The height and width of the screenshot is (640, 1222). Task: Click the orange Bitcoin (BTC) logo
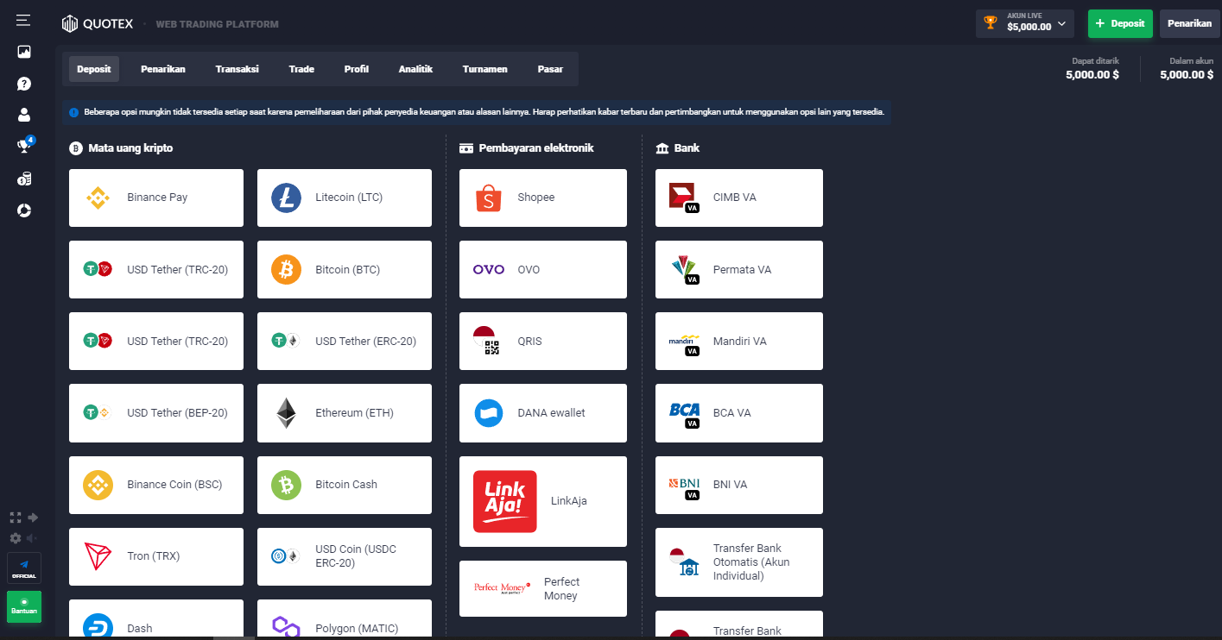[x=286, y=269]
